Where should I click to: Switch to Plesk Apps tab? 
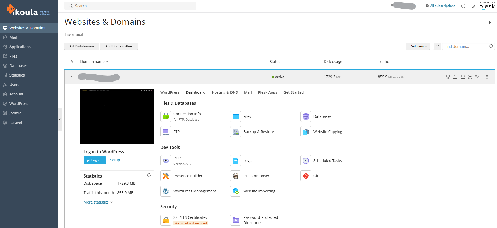267,92
